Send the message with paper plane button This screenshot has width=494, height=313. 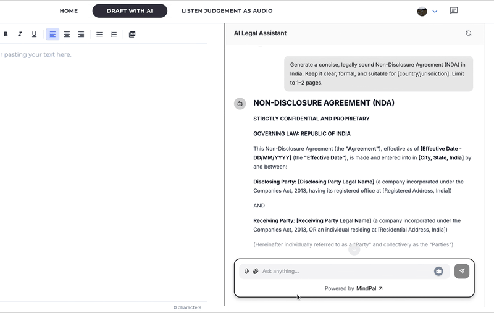point(461,271)
